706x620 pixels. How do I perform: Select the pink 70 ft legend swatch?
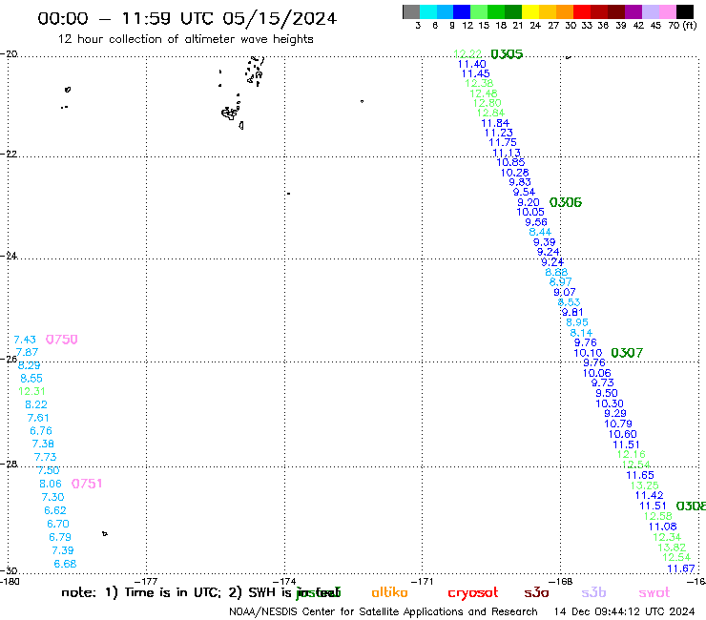click(x=667, y=11)
